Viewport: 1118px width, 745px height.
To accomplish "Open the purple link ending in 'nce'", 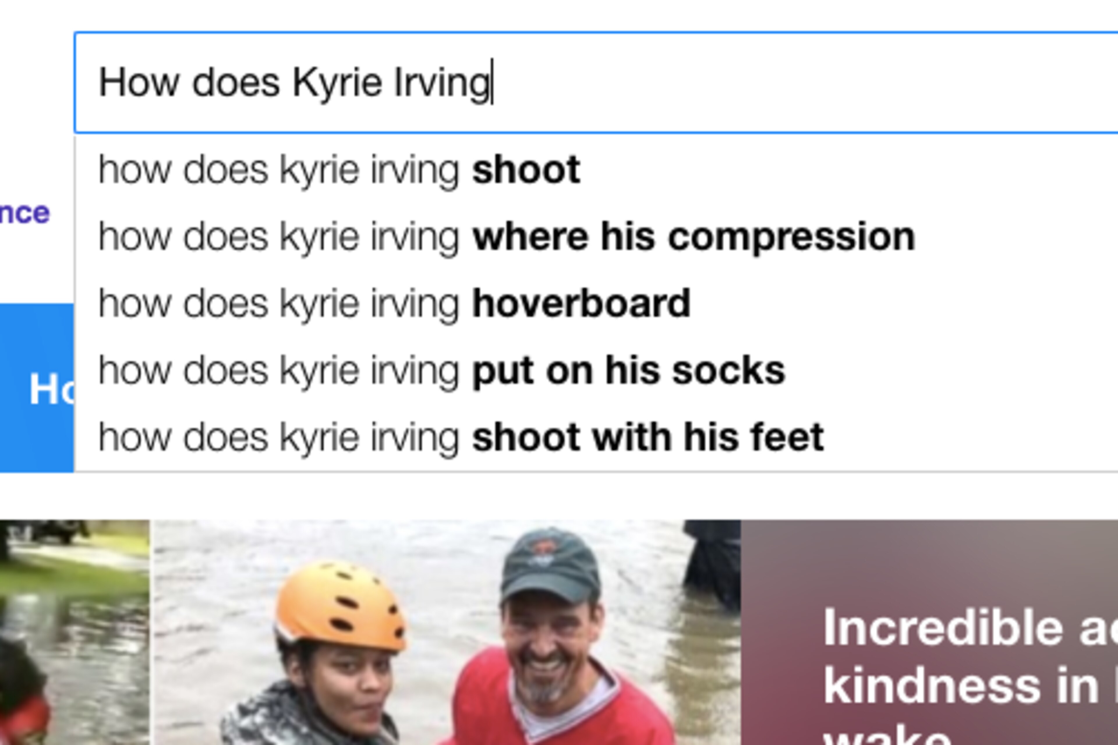I will [x=25, y=213].
